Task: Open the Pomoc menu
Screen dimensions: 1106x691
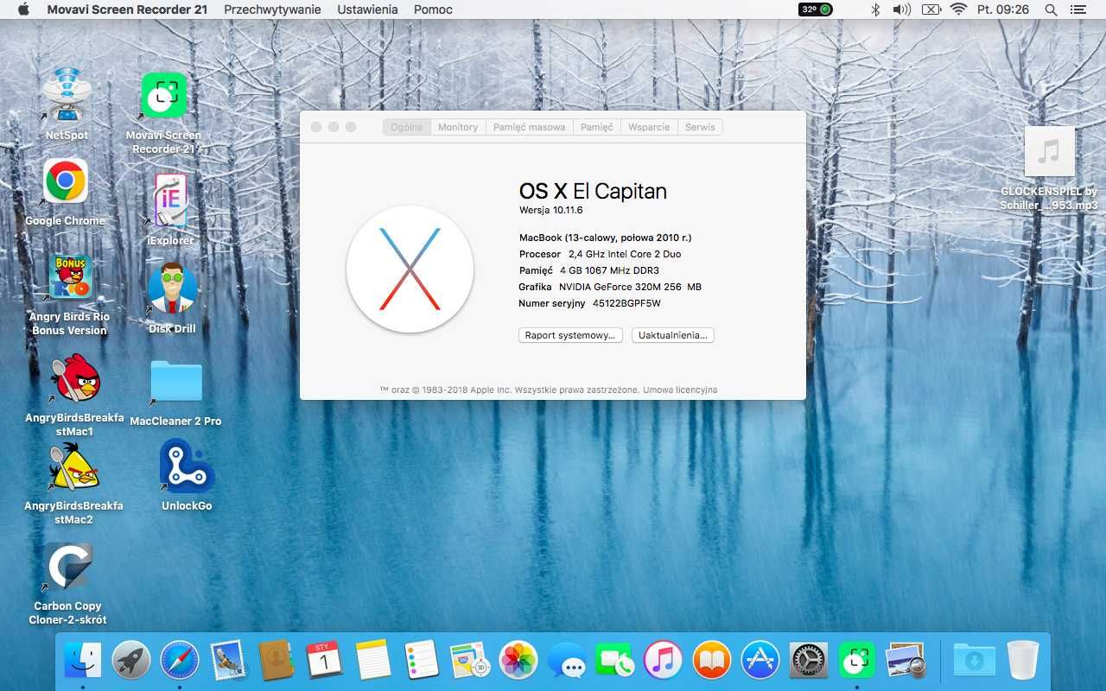Action: [433, 10]
